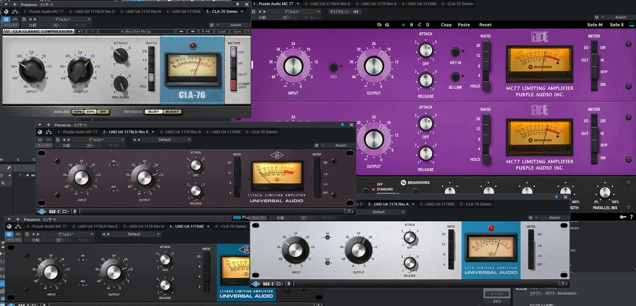The height and width of the screenshot is (306, 636).
Task: Pin the UAD 1176LN Rev E window
Action: pyautogui.click(x=342, y=125)
